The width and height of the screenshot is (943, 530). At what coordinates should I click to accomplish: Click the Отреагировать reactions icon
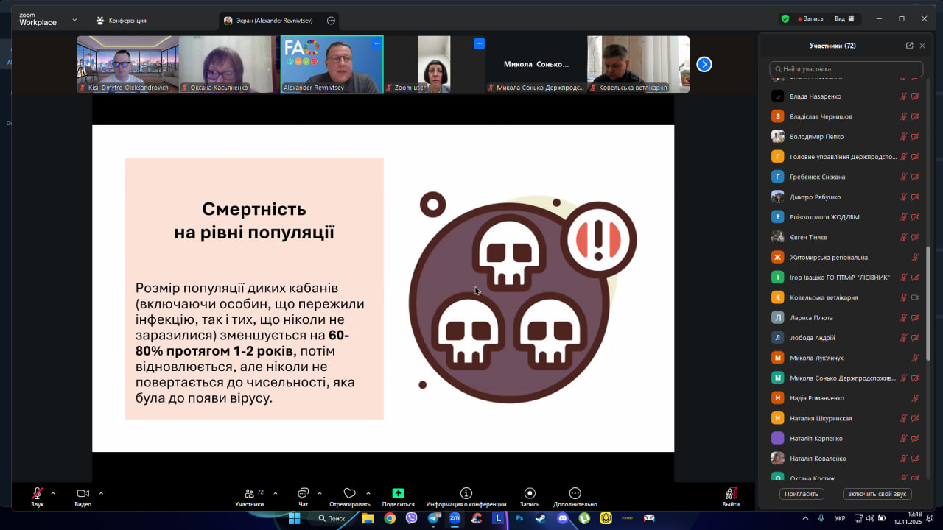click(x=350, y=494)
